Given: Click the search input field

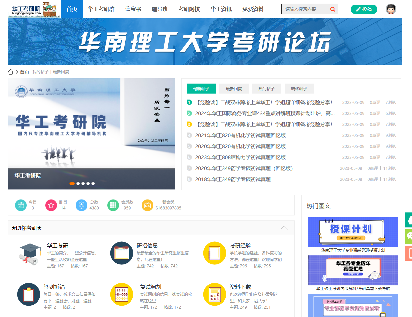Looking at the screenshot, I should (305, 9).
